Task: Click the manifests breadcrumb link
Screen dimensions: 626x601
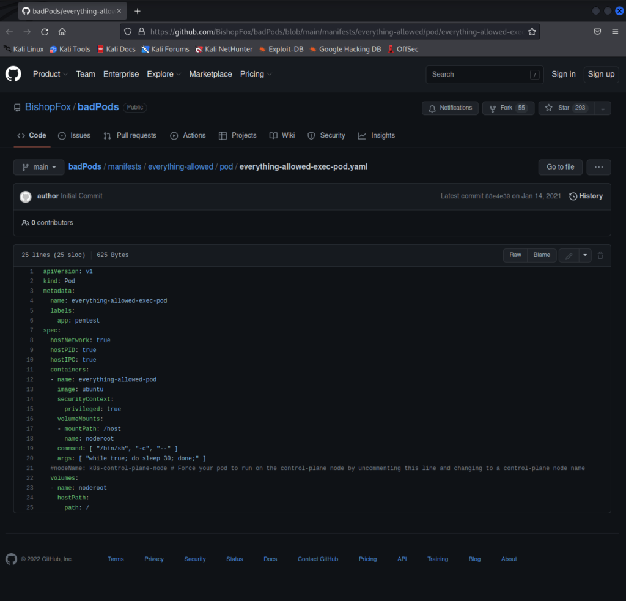Action: tap(125, 166)
